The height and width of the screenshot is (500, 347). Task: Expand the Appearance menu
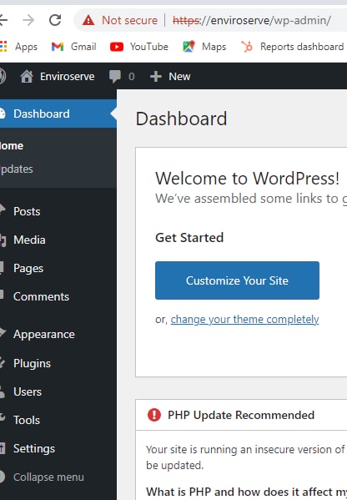click(x=44, y=334)
